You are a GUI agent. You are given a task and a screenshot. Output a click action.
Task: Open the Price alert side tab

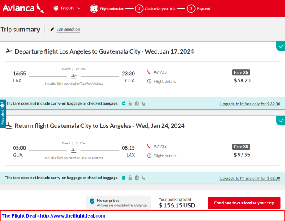coord(3,114)
